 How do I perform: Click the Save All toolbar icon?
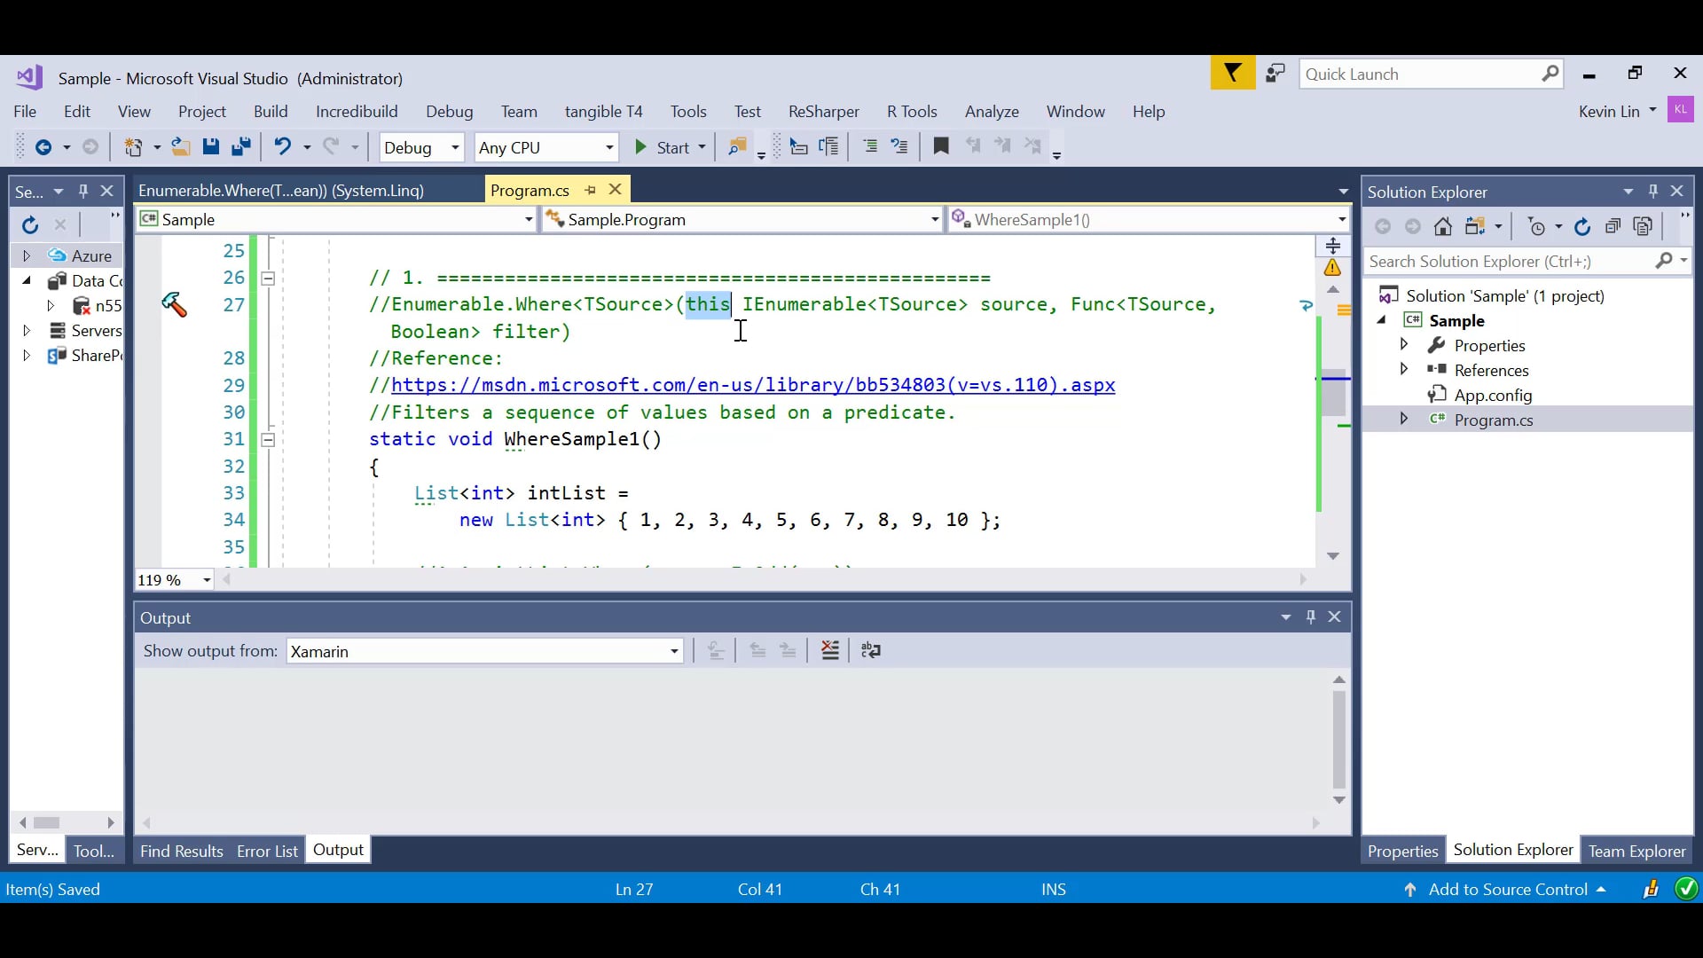(240, 147)
